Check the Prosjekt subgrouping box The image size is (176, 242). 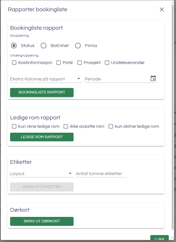[80, 63]
